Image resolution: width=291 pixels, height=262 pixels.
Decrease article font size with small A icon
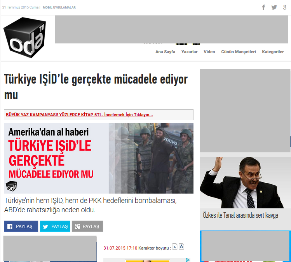click(175, 247)
